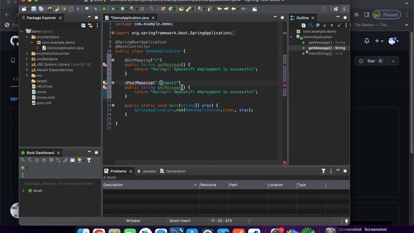This screenshot has height=233, width=414.
Task: Collapse the demo project tree node
Action: [21, 32]
